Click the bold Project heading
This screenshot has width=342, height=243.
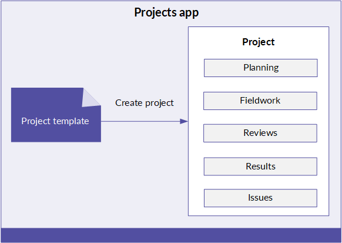pyautogui.click(x=259, y=42)
